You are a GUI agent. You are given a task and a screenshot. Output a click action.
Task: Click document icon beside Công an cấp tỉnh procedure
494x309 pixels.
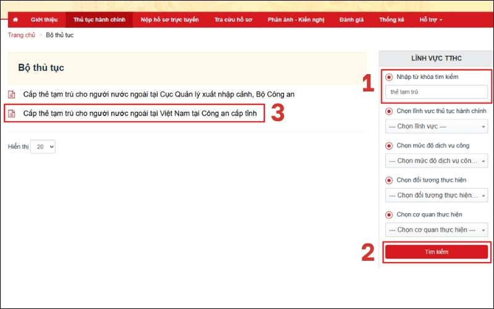click(11, 114)
